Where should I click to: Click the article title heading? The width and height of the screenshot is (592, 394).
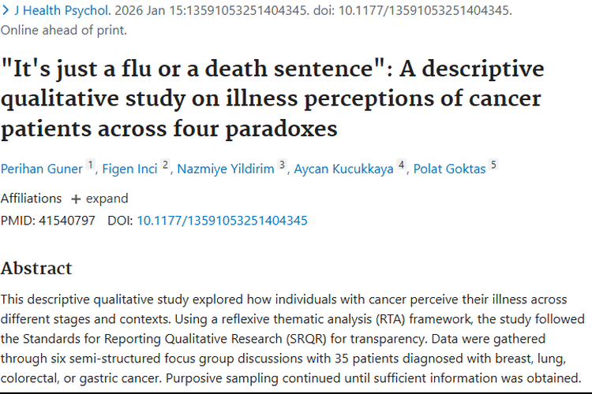coord(272,98)
